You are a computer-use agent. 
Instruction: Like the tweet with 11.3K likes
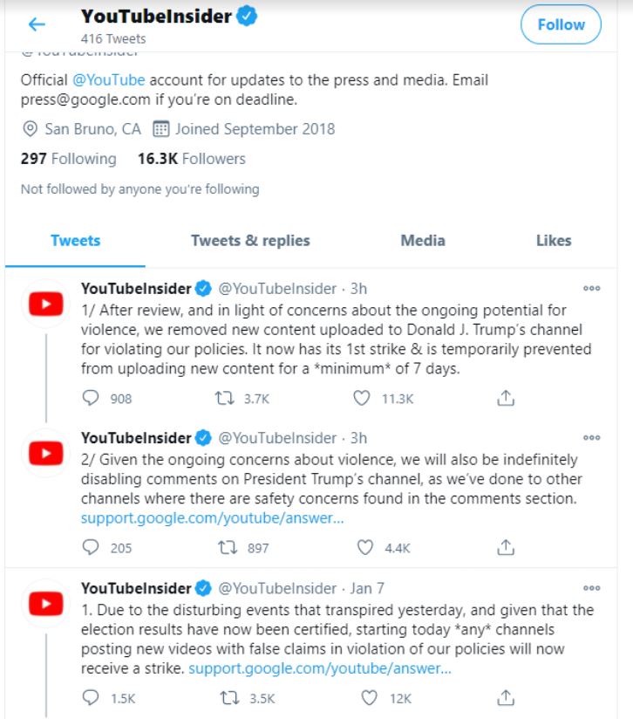pyautogui.click(x=361, y=398)
